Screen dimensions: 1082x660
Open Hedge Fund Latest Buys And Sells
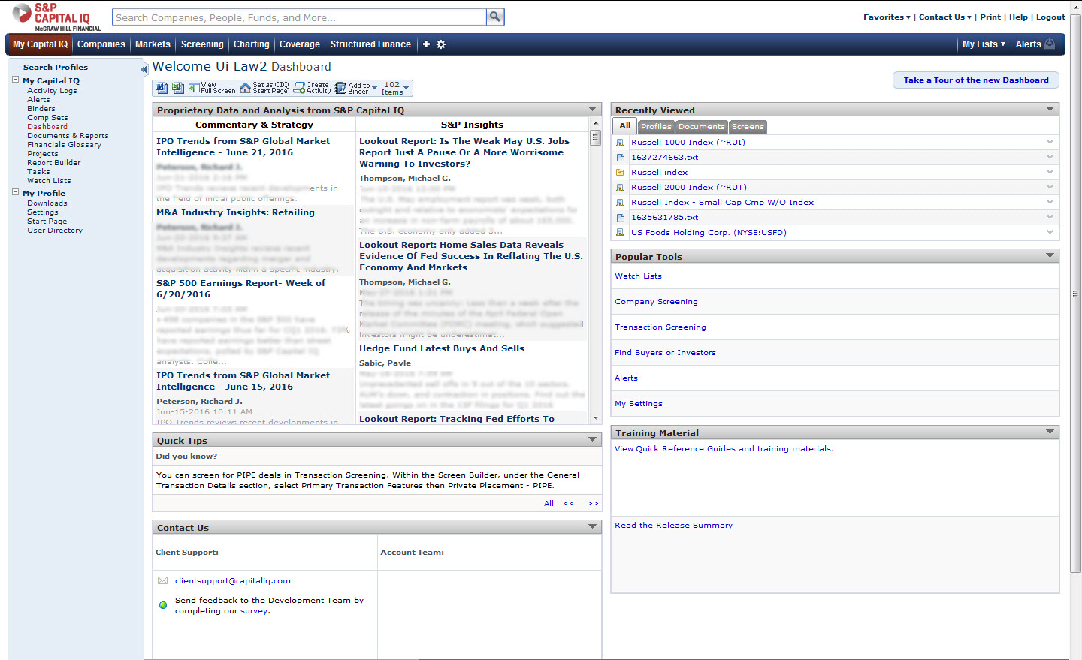[442, 348]
